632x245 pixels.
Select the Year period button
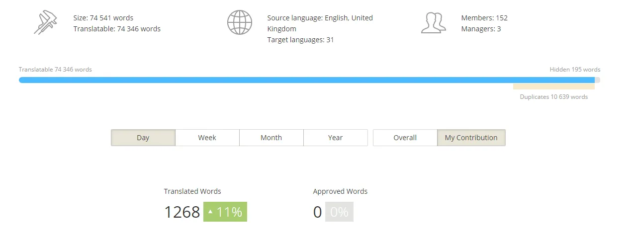click(336, 138)
